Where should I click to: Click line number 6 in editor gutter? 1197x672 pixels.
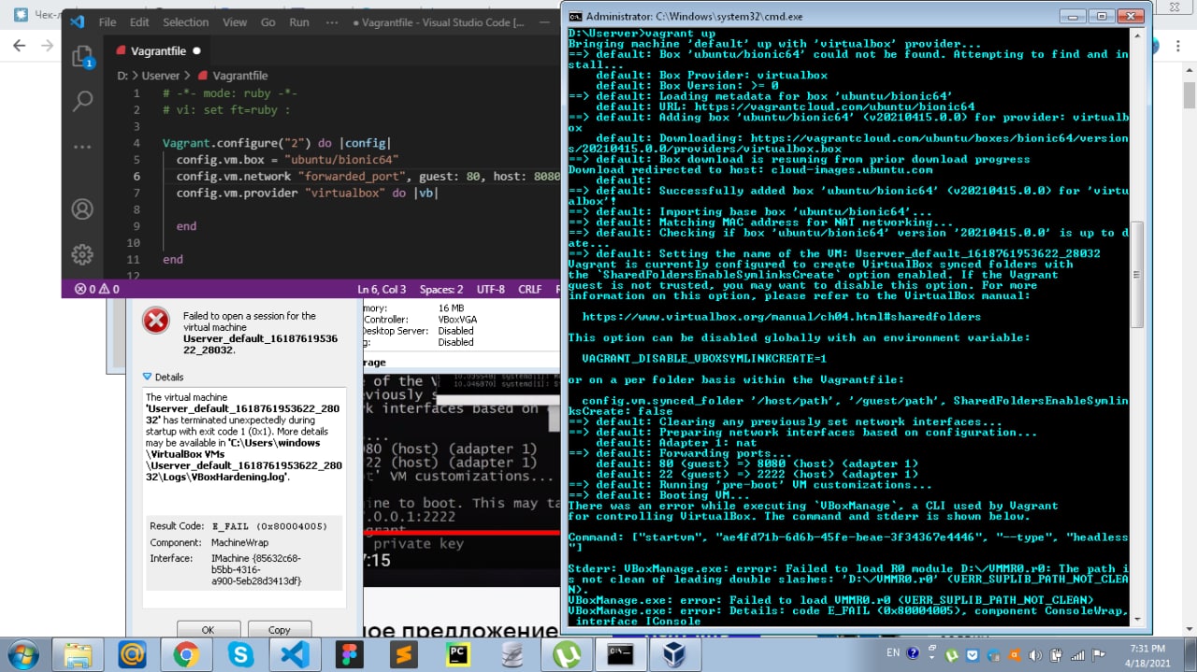[137, 176]
